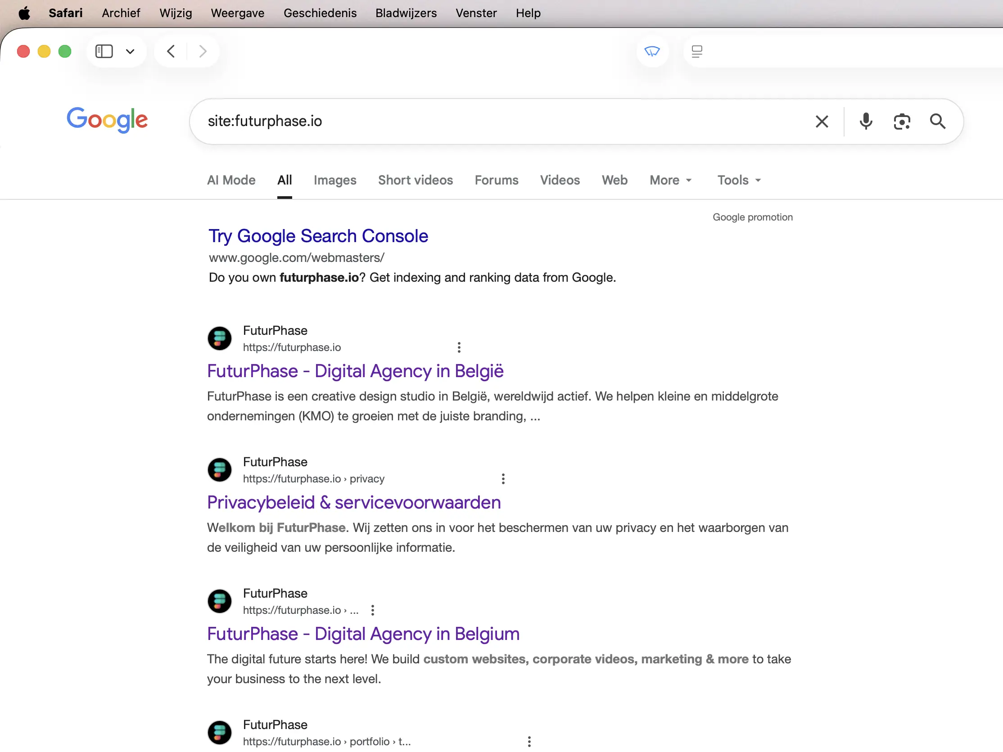Screen dimensions: 1003x752
Task: Click favicon of the portfolio result
Action: click(220, 733)
